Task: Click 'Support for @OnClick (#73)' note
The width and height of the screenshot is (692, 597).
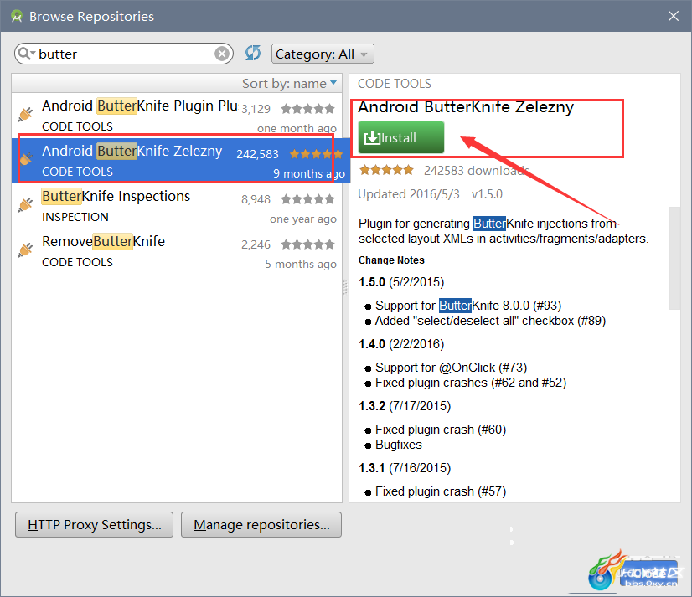Action: 451,368
